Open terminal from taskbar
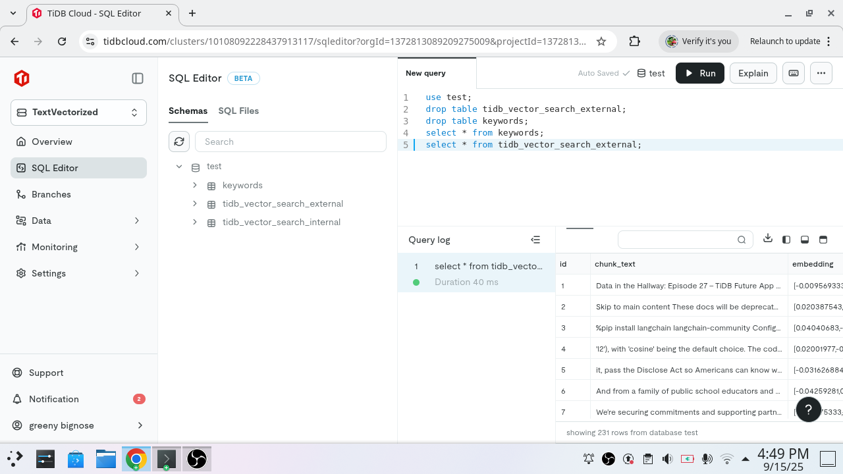The image size is (843, 474). pos(166,458)
